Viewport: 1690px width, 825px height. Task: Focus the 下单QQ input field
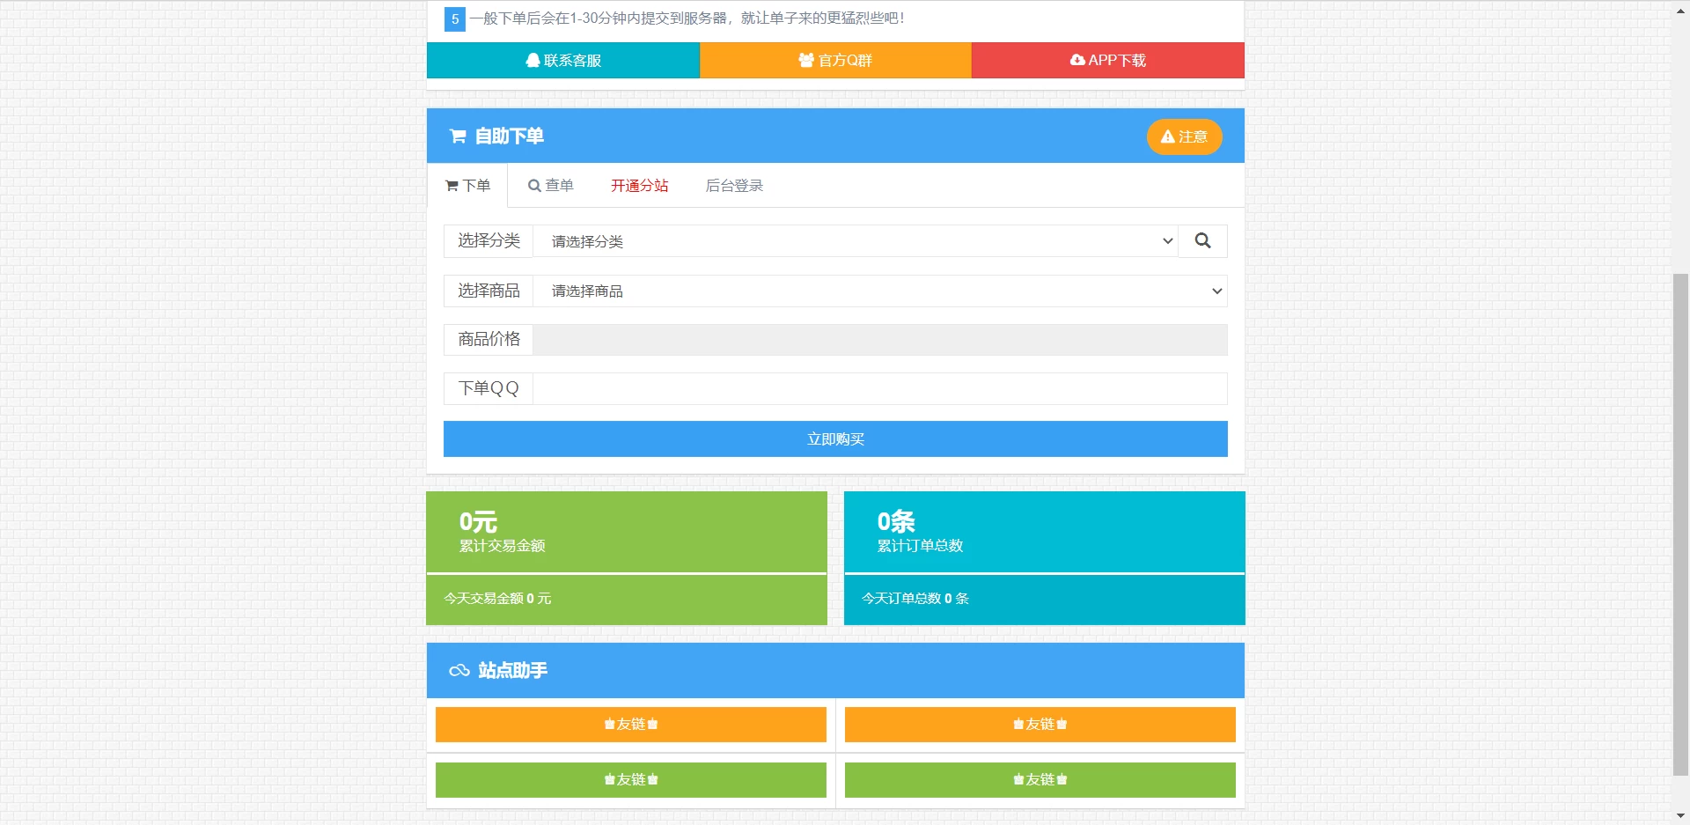(x=880, y=388)
